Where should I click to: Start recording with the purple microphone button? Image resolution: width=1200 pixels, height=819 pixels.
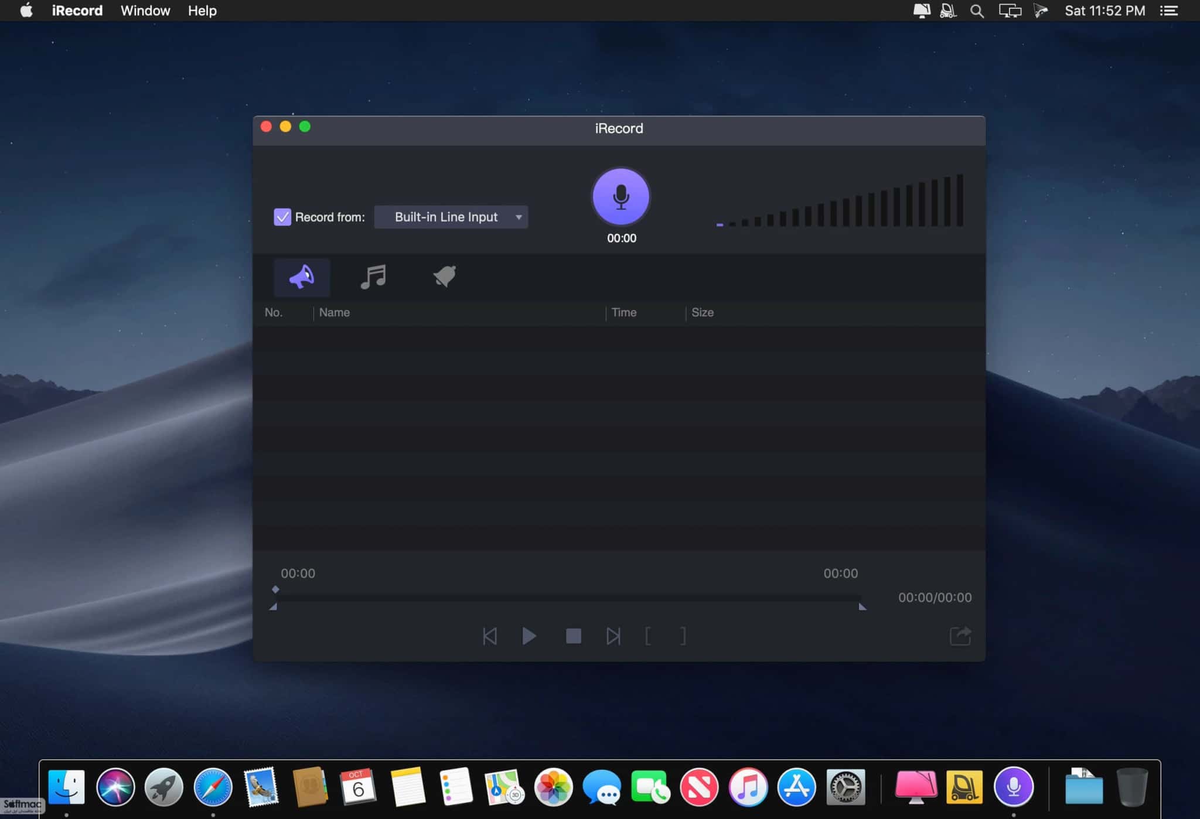coord(621,197)
